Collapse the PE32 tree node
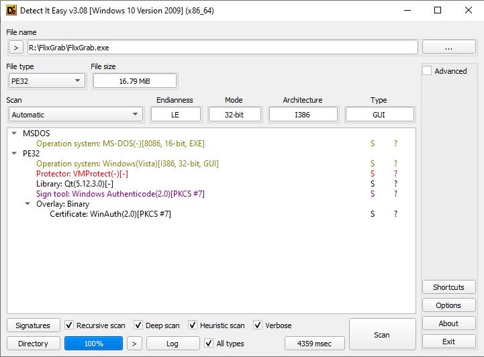 click(x=14, y=154)
